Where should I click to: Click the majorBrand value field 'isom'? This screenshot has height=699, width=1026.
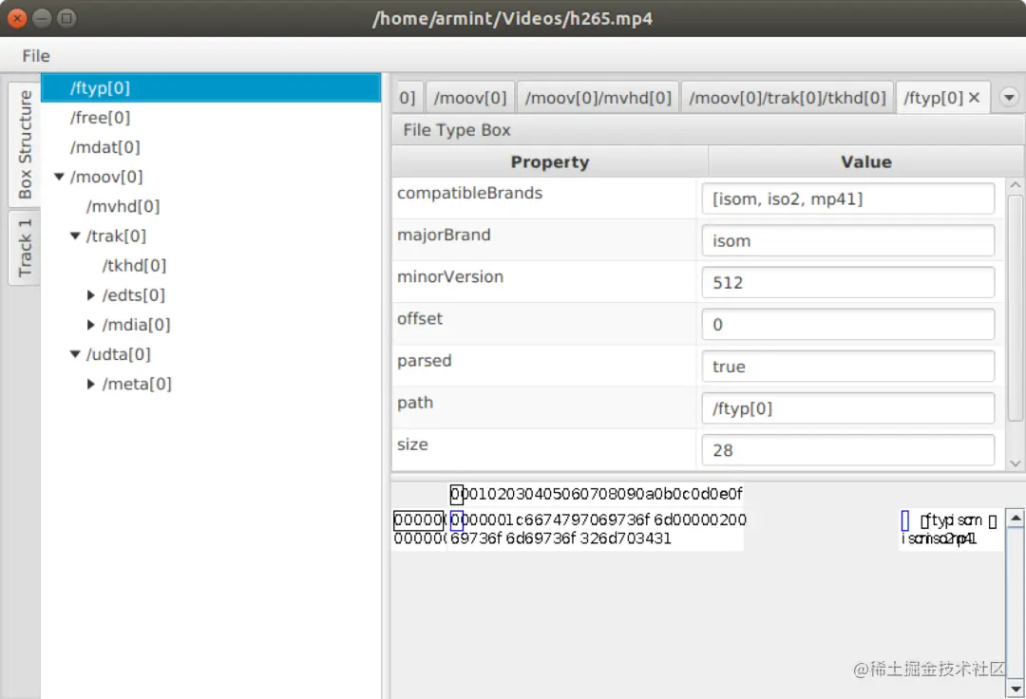pyautogui.click(x=848, y=240)
